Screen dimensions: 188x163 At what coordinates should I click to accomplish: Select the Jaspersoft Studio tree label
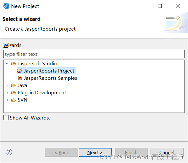(37, 64)
